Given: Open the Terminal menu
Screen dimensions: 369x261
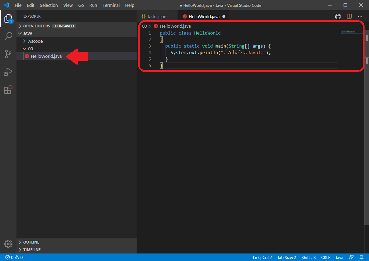Looking at the screenshot, I should tap(111, 5).
